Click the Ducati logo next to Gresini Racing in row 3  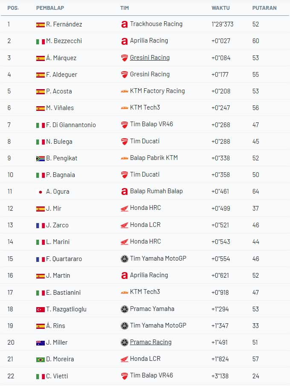125,58
